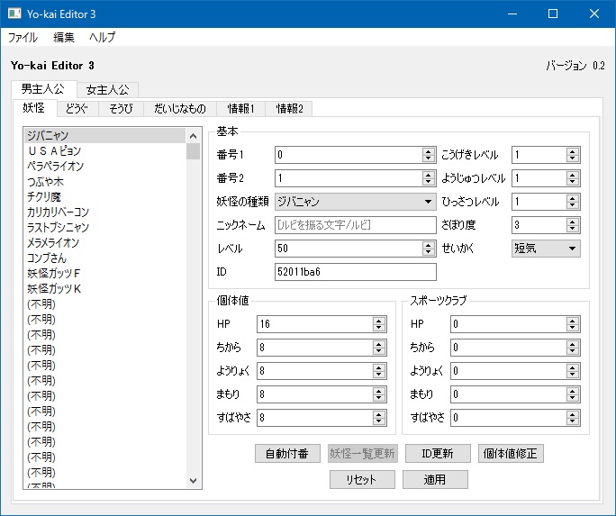Select the 妖怪 tab

34,108
